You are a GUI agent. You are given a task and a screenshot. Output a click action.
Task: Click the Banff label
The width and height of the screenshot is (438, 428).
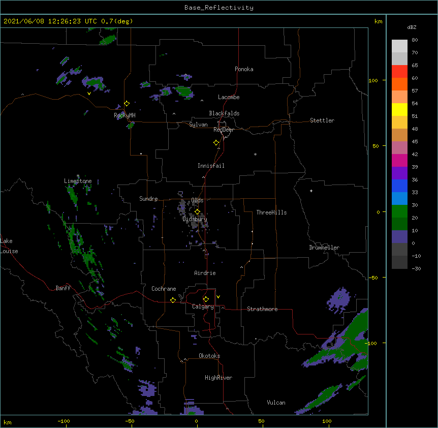63,288
